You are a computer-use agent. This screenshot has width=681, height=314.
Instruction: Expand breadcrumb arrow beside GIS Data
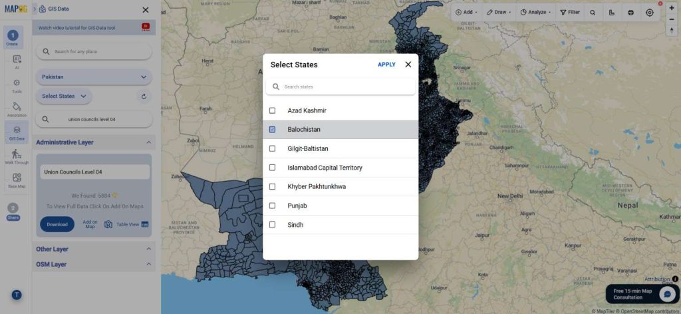(x=35, y=9)
